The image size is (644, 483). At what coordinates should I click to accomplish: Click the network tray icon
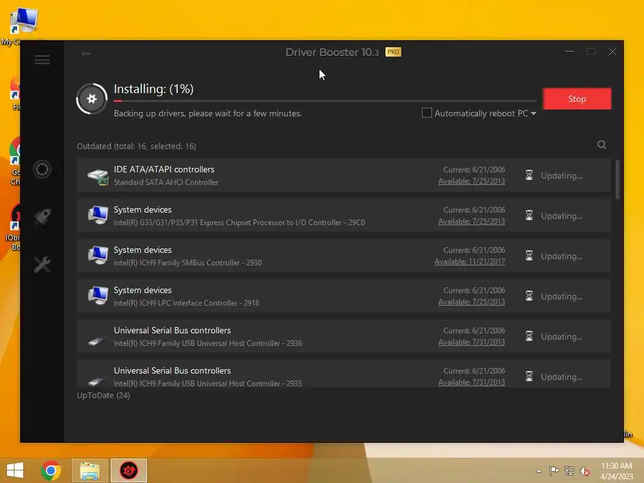coord(570,470)
